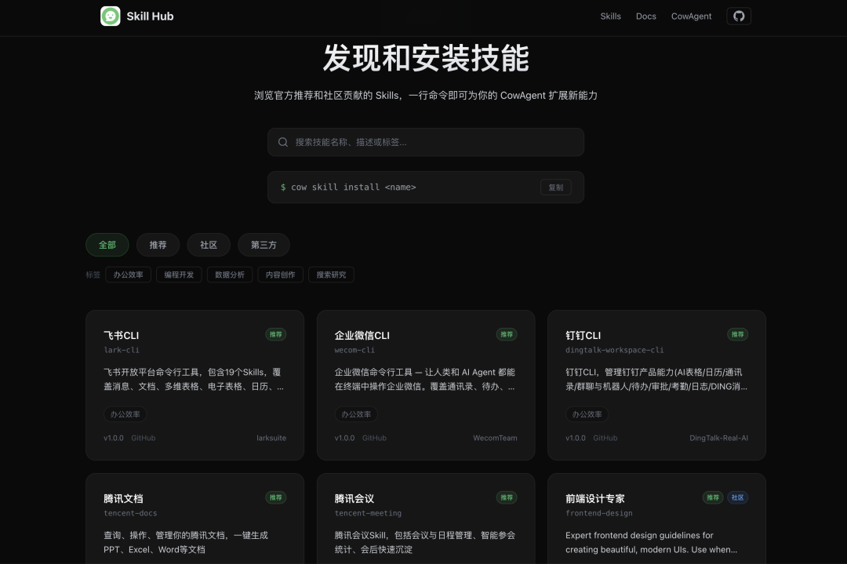The image size is (847, 564).
Task: Click the dingtalk-workspace-cli package name
Action: tap(615, 350)
